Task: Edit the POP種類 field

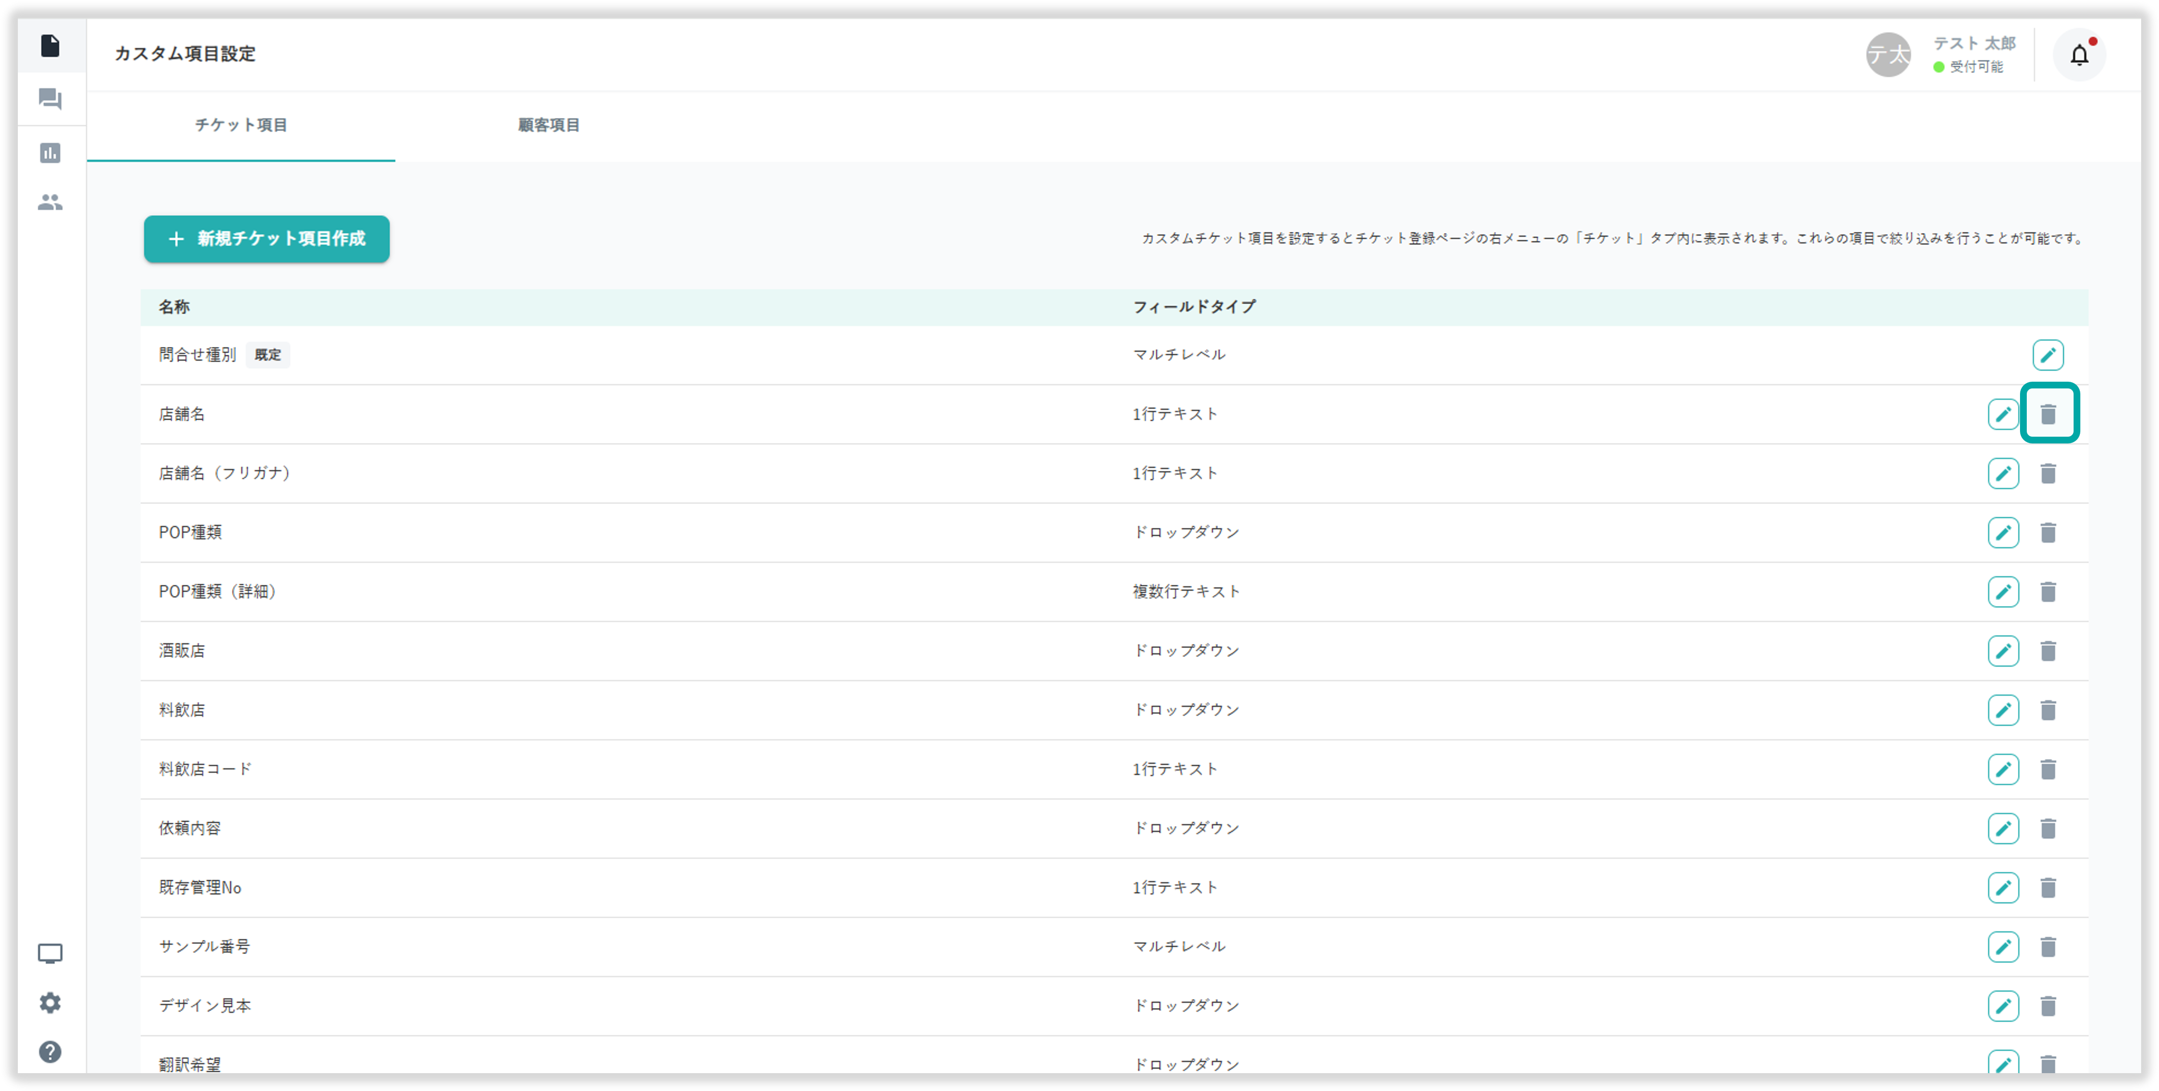Action: [2003, 532]
